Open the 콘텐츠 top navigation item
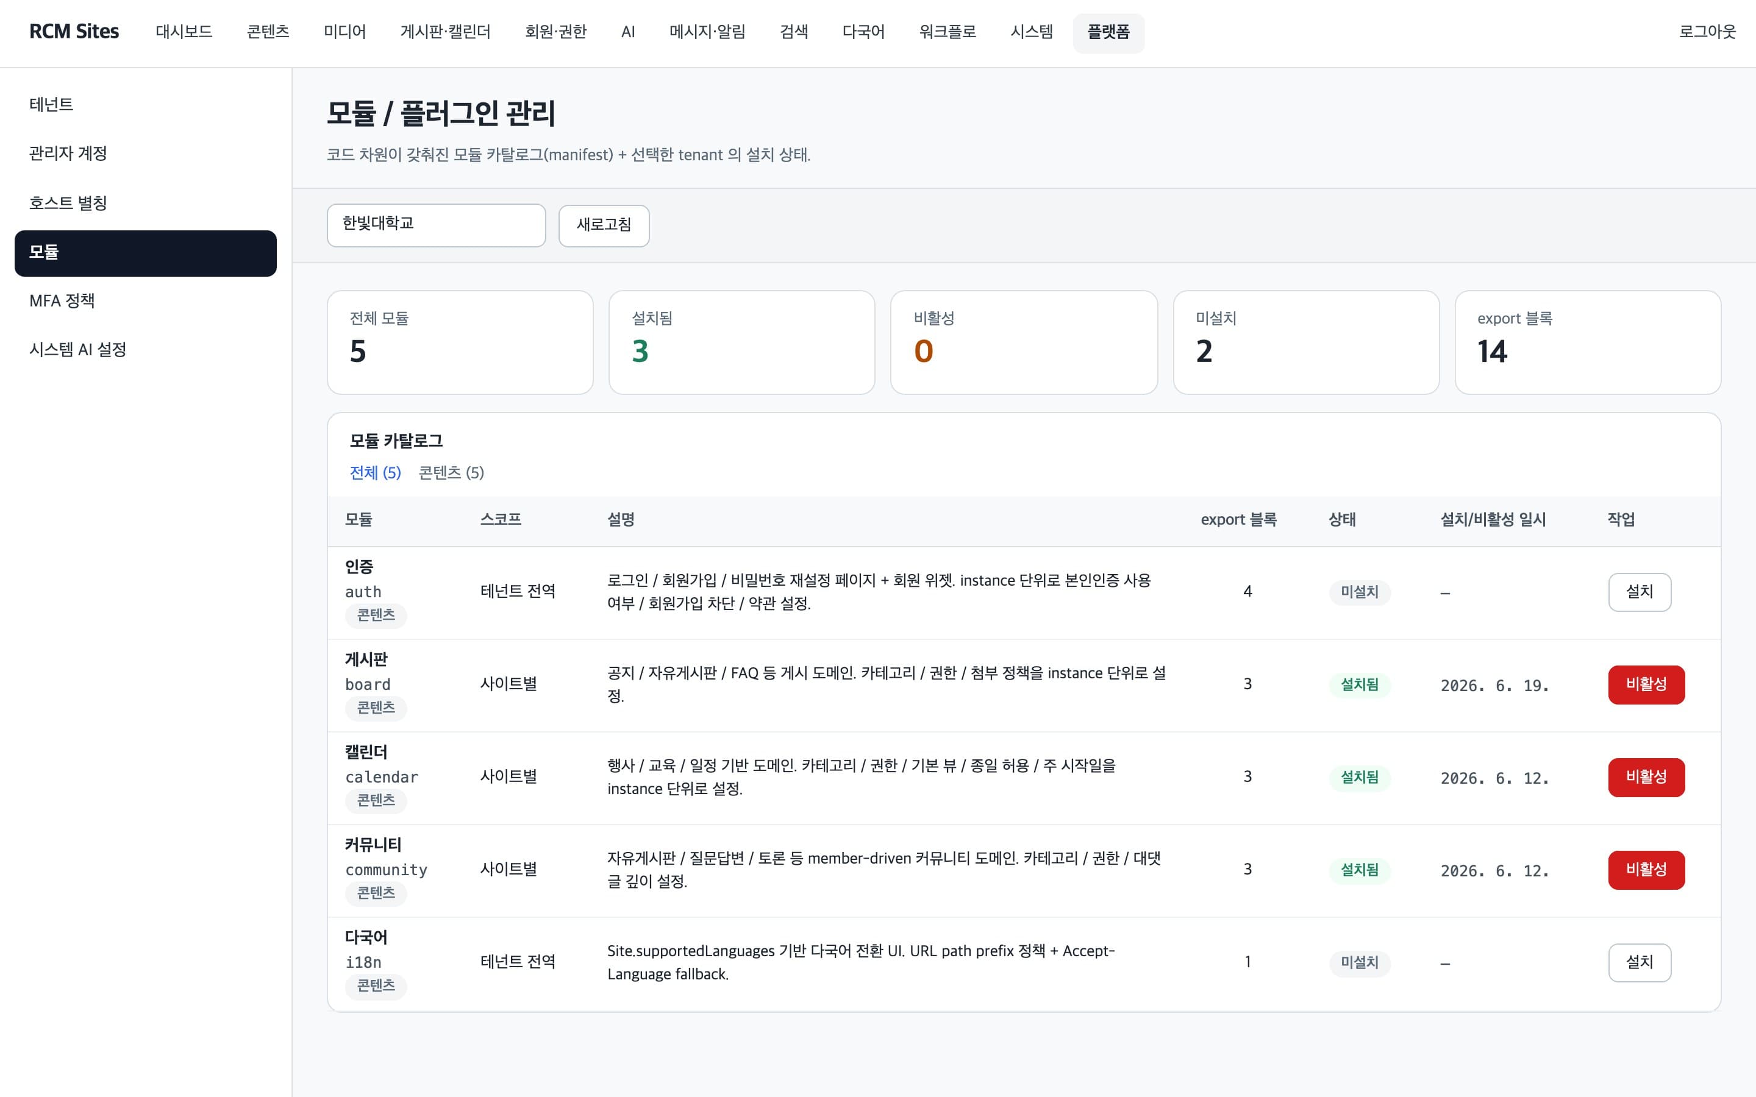Screen dimensions: 1756x1097 [x=268, y=32]
